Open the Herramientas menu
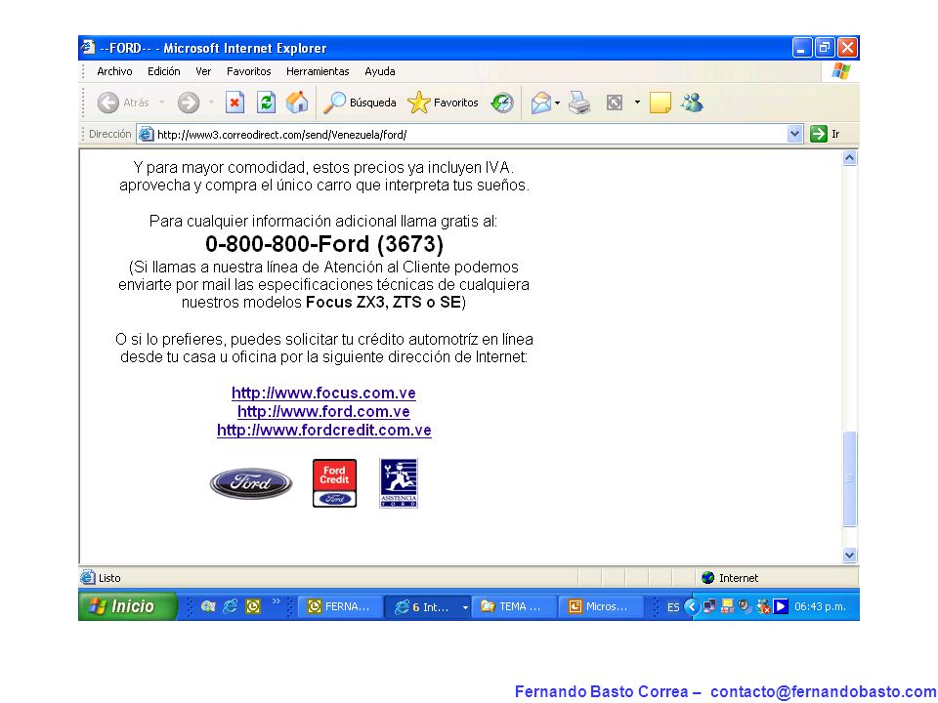 tap(318, 71)
